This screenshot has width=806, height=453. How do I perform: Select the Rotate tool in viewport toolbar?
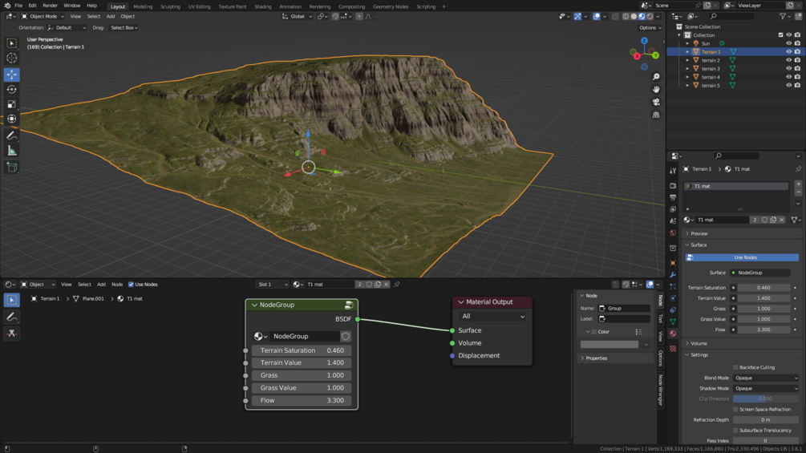pyautogui.click(x=11, y=89)
